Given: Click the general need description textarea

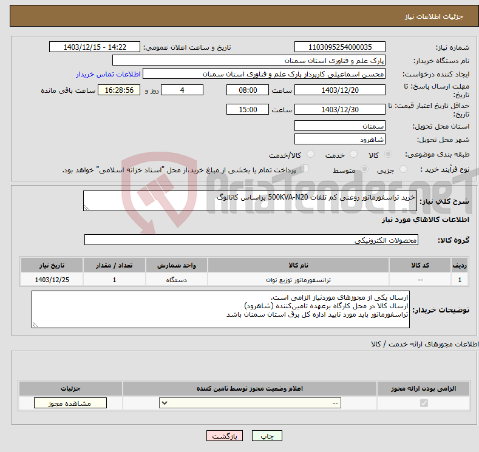Looking at the screenshot, I should [x=250, y=201].
